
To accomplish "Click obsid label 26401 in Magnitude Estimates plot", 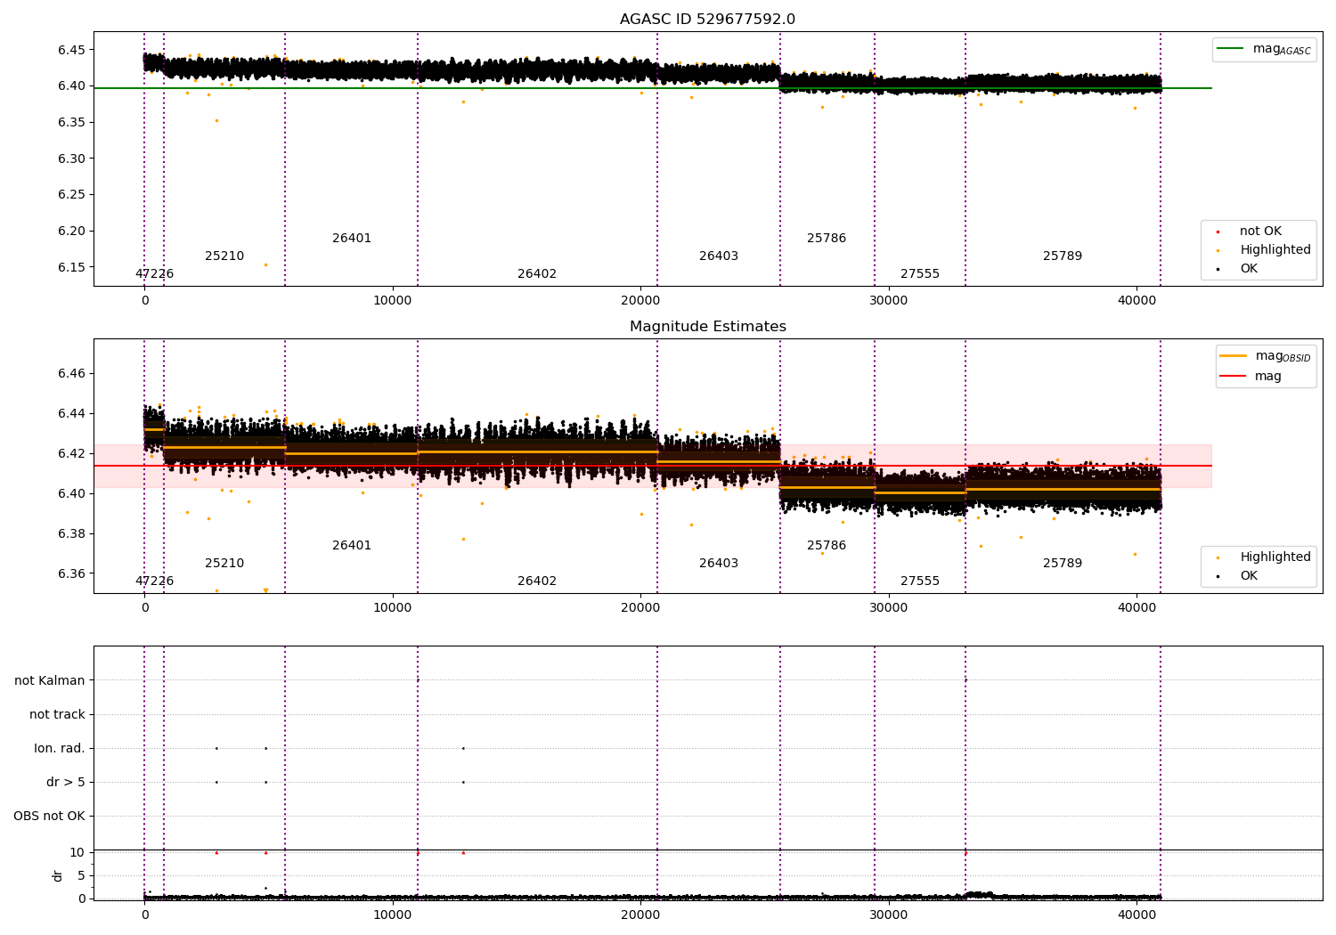I will tap(352, 546).
